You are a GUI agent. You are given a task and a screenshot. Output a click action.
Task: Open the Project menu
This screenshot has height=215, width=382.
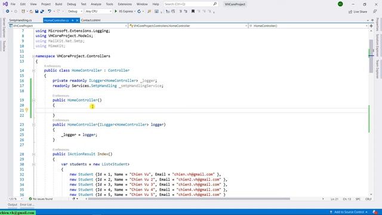pos(46,4)
